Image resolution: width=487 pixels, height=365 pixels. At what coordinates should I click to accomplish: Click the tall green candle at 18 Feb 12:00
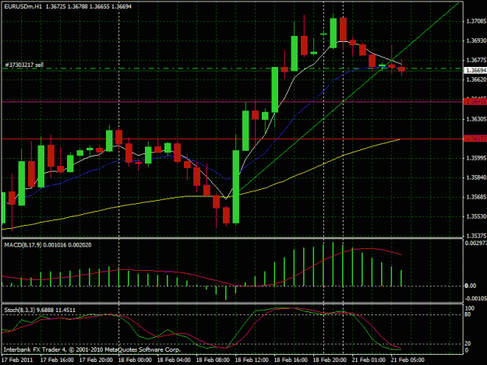pos(236,186)
